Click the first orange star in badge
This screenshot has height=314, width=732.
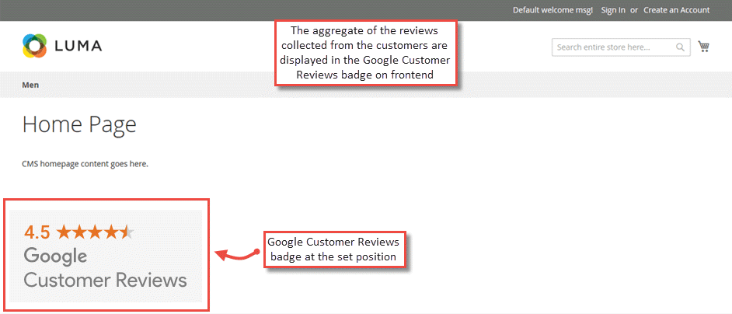pos(64,232)
